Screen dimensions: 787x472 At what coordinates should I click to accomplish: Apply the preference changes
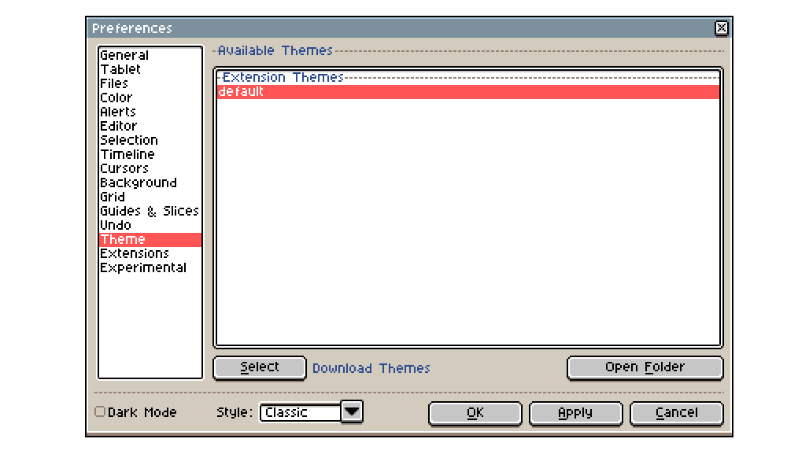point(576,413)
